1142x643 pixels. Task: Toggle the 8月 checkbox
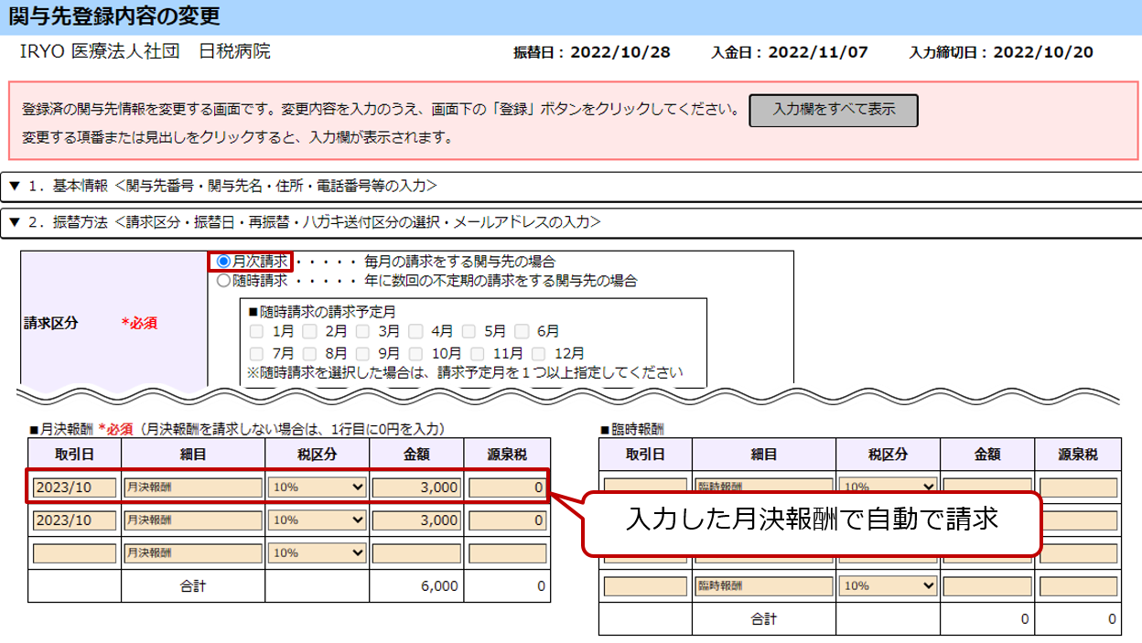coord(310,353)
